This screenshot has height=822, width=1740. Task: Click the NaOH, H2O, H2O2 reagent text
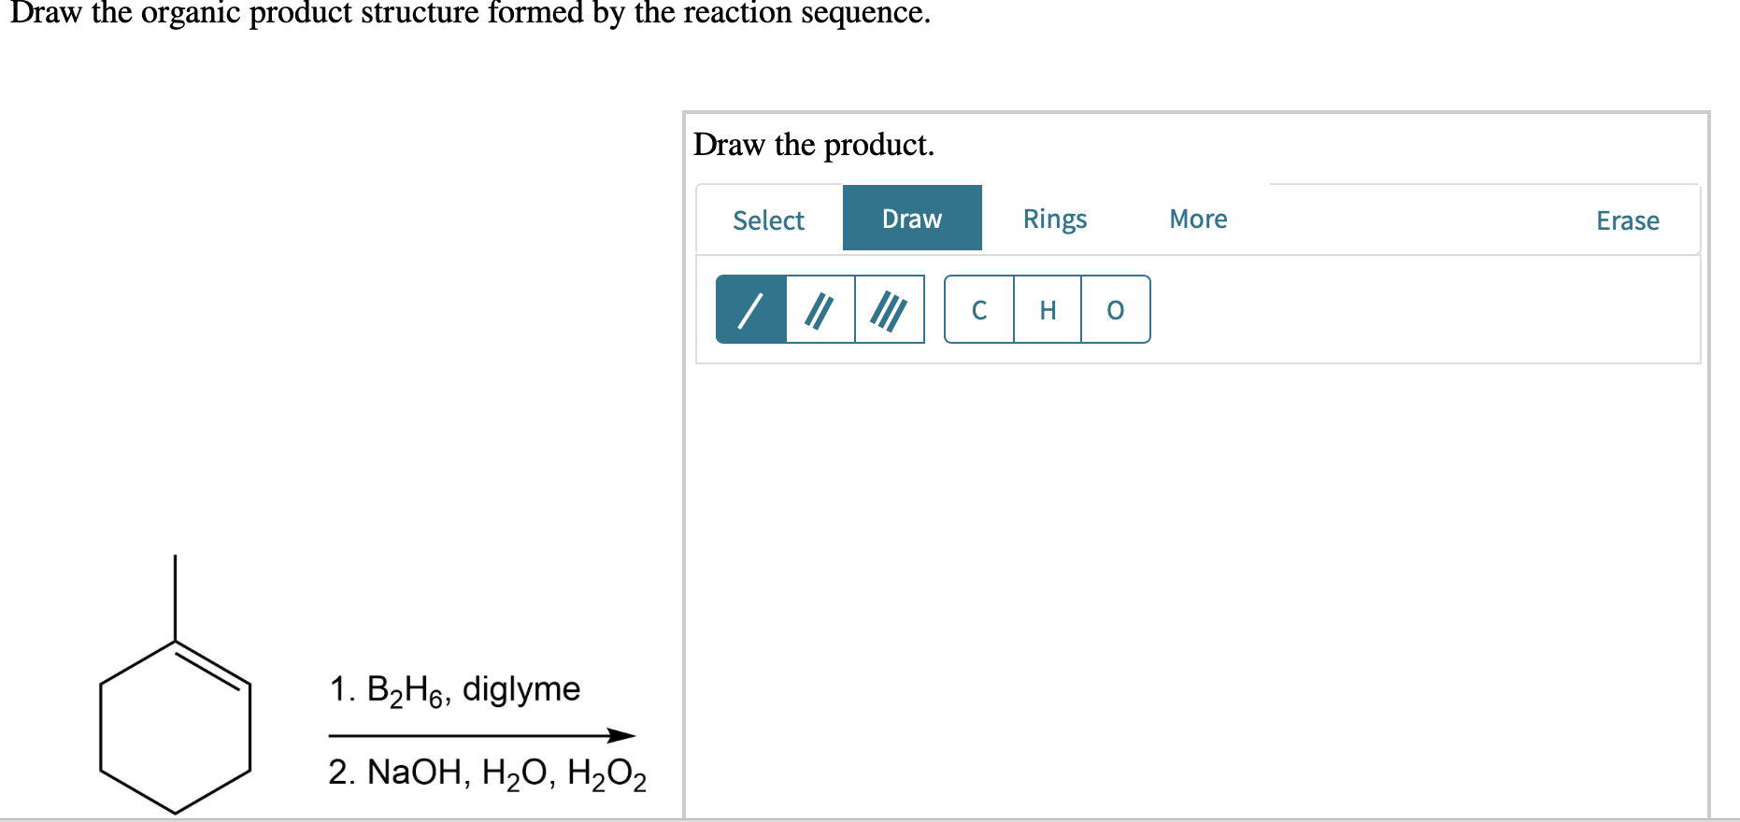coord(487,773)
